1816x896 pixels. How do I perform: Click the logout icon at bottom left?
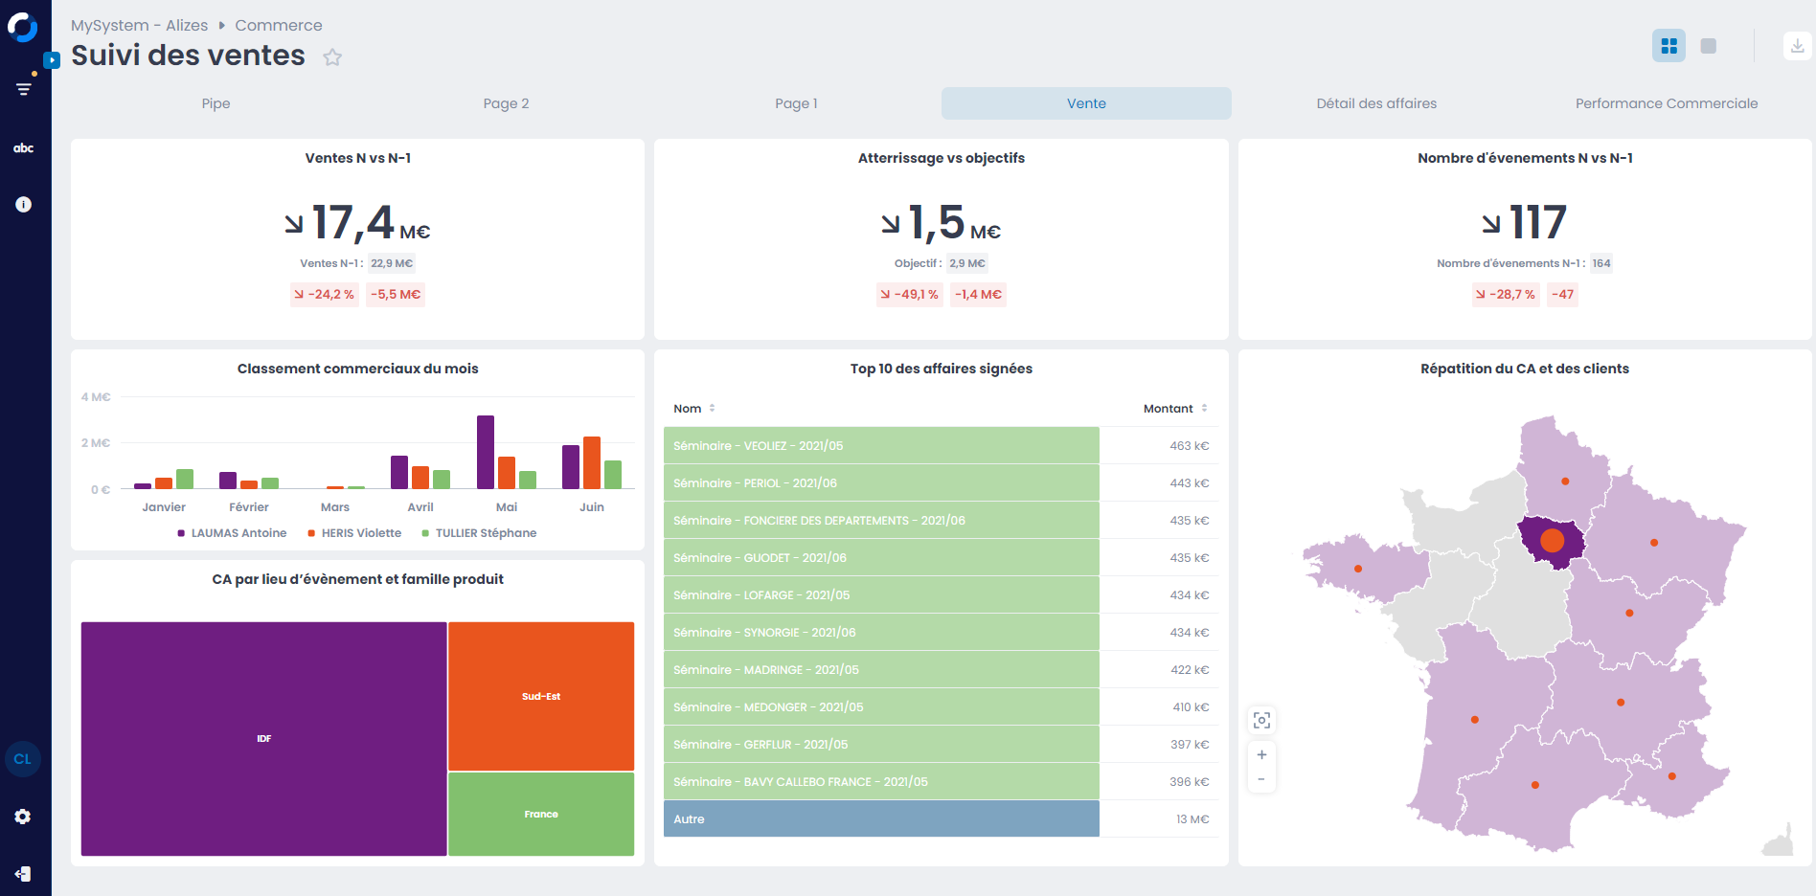pyautogui.click(x=23, y=874)
